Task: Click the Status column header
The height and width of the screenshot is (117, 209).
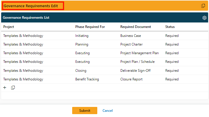Action: [x=170, y=27]
